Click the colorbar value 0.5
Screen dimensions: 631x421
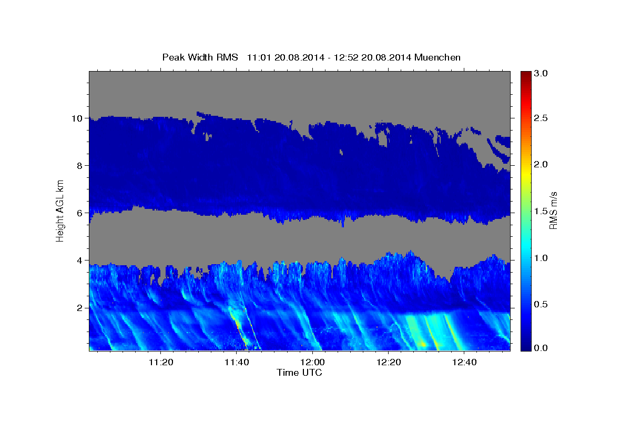tap(542, 304)
